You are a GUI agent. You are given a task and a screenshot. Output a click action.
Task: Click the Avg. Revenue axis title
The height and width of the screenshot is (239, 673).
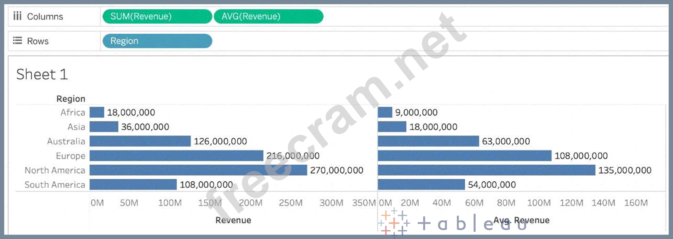coord(521,220)
